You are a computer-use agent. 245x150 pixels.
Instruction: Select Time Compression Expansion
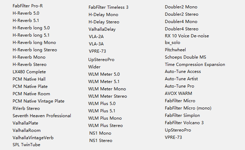(x=195, y=65)
